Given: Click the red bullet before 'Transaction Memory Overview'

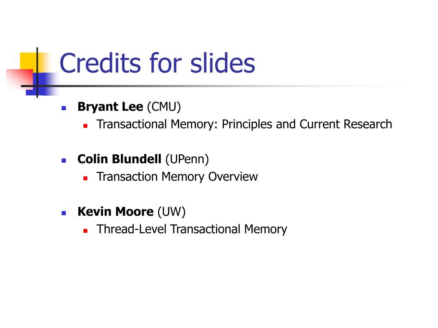Looking at the screenshot, I should pos(86,178).
